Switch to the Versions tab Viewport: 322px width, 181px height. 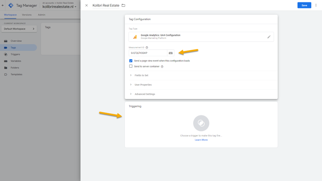coord(27,15)
